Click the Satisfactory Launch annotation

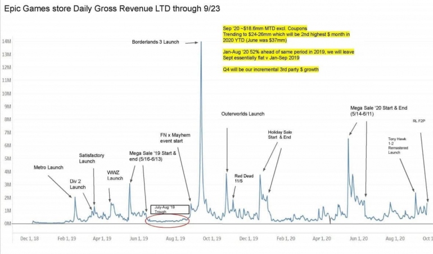92,159
